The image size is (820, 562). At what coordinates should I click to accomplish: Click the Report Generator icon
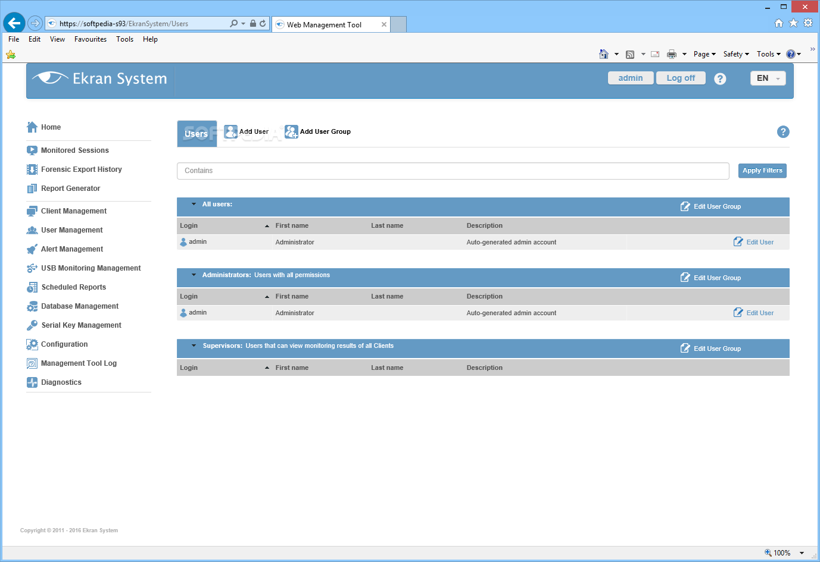[x=32, y=189]
